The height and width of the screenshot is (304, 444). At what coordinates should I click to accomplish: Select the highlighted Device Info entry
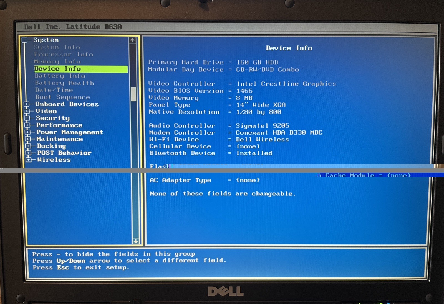tap(81, 69)
